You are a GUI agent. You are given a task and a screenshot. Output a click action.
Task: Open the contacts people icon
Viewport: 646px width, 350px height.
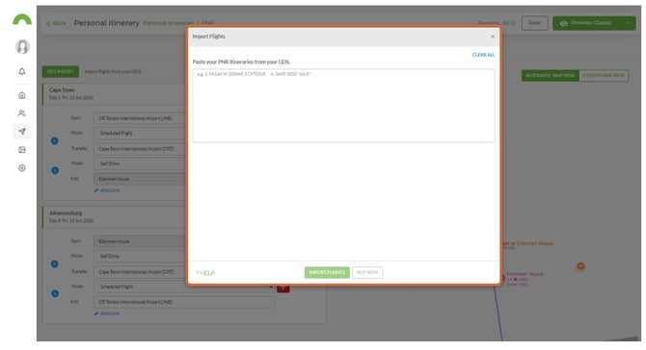pyautogui.click(x=22, y=113)
